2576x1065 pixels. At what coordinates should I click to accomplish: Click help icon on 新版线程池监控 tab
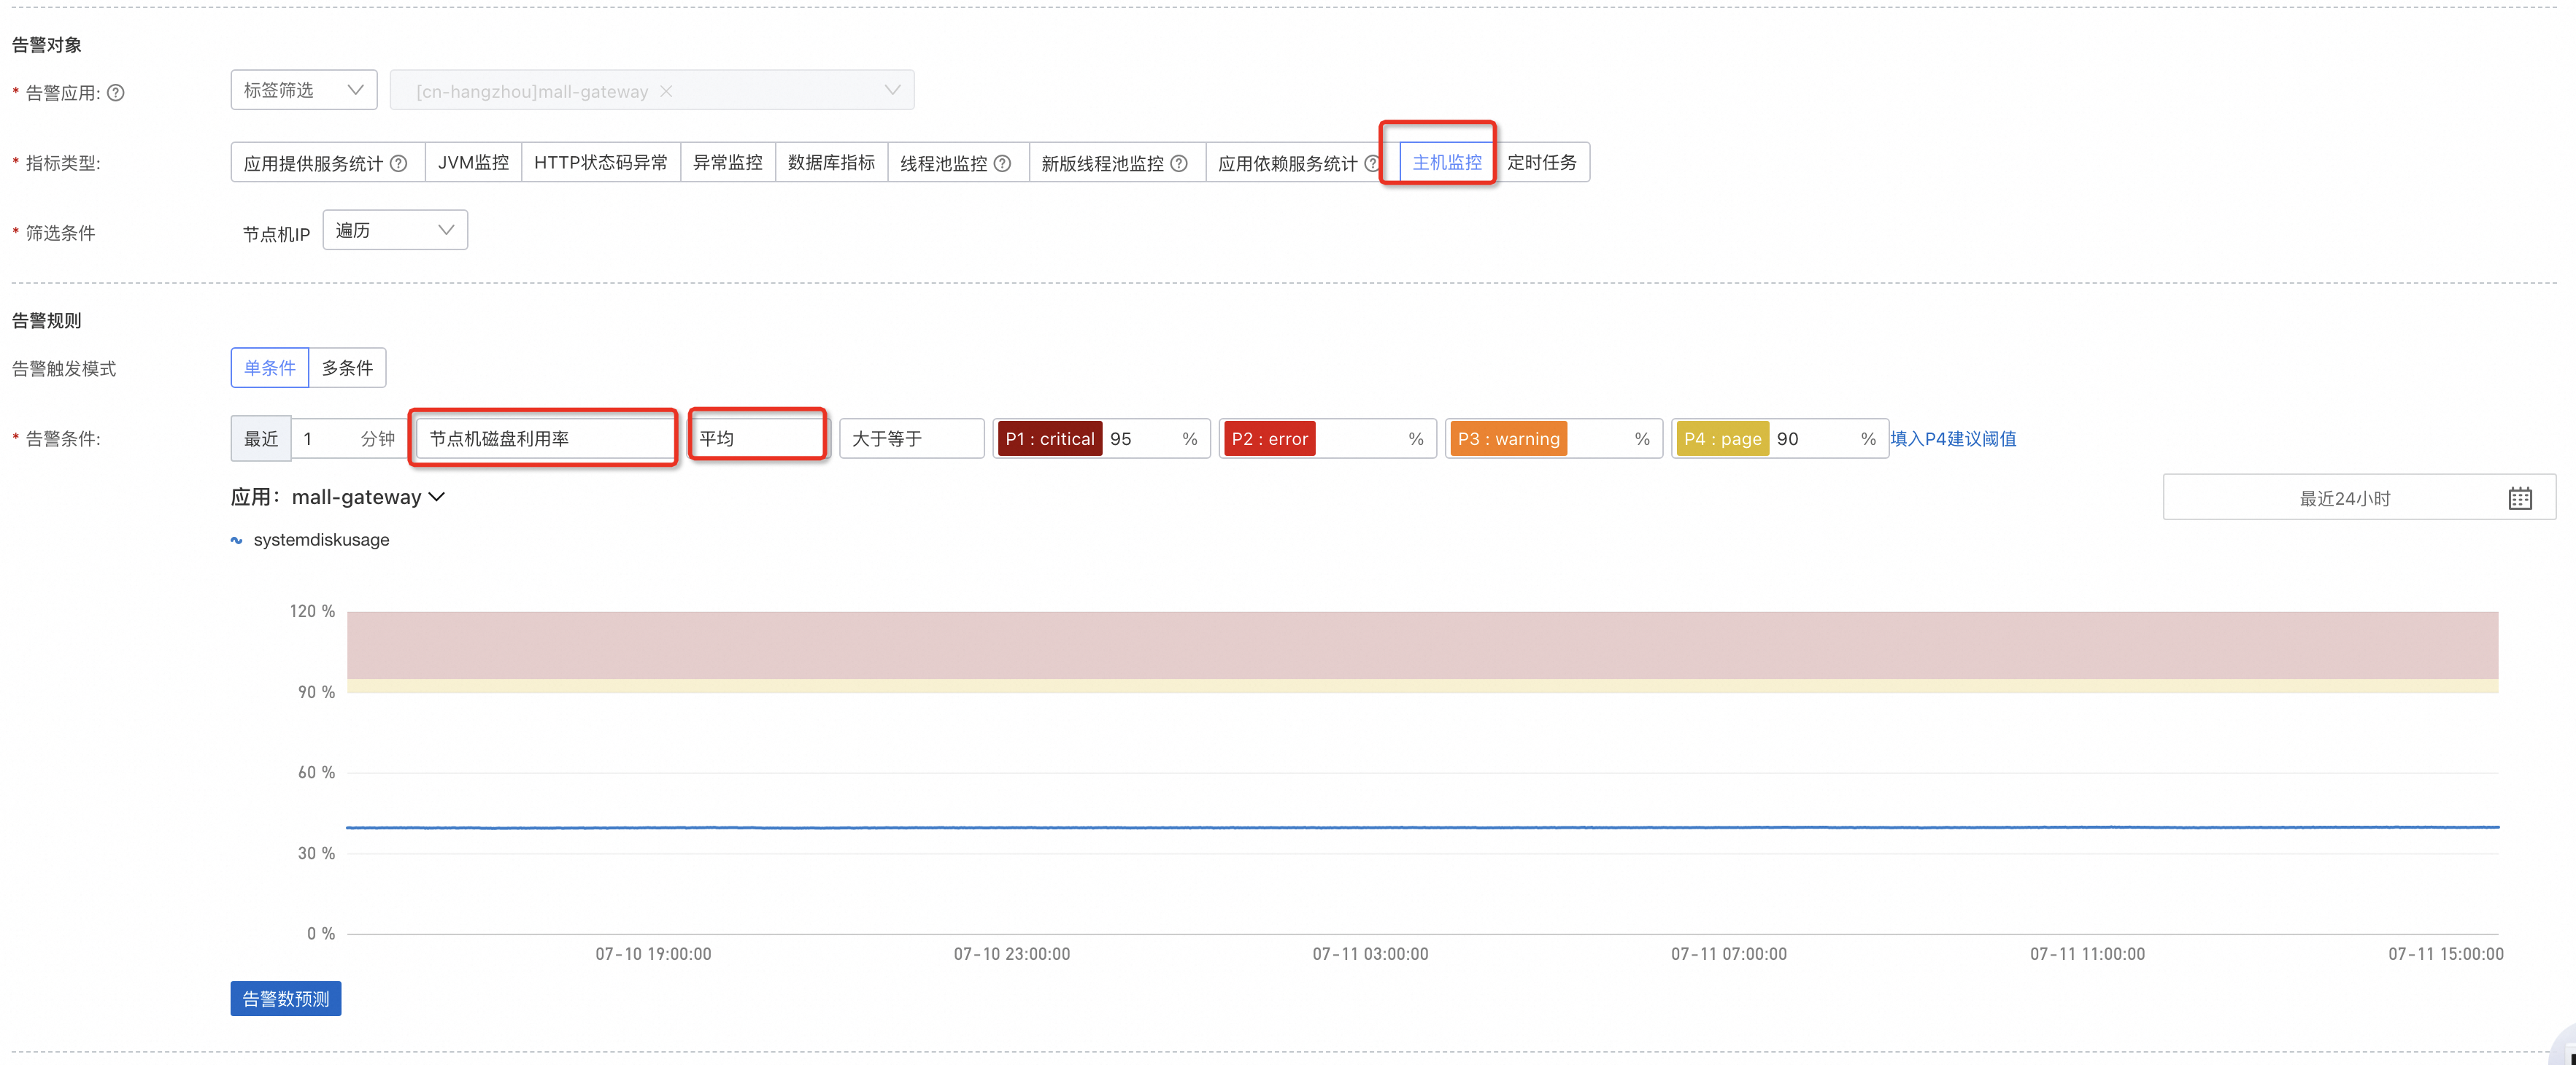(x=1179, y=163)
